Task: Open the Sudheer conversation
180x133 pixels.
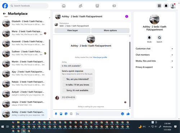Action: point(24,53)
